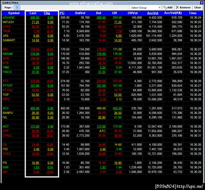Click the PC column header
This screenshot has height=190, width=205.
tap(62, 13)
